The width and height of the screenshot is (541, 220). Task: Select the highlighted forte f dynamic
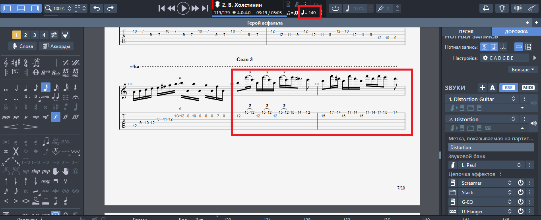coord(56,117)
